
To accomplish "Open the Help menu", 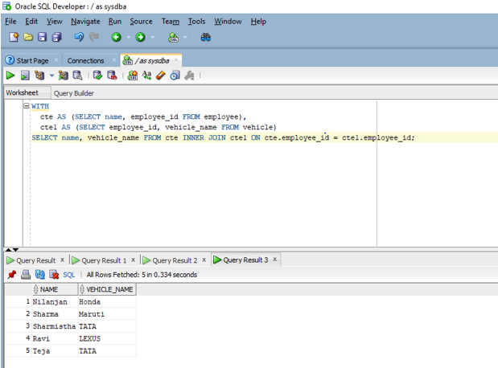I will (x=258, y=21).
